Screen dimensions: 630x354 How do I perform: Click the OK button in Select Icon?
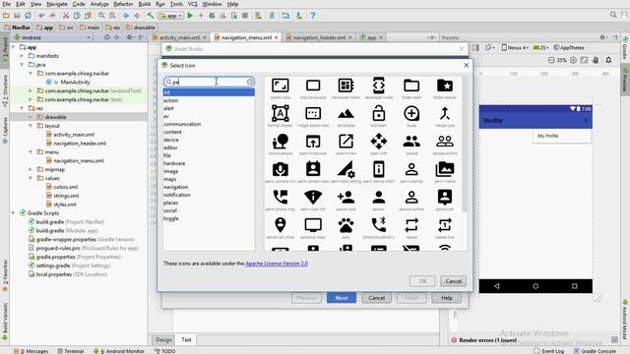point(422,281)
